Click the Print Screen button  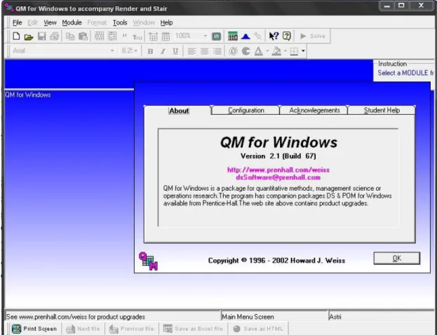tap(34, 329)
